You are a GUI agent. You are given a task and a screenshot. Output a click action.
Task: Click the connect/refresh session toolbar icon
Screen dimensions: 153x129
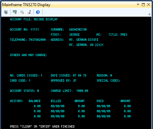click(x=6, y=12)
